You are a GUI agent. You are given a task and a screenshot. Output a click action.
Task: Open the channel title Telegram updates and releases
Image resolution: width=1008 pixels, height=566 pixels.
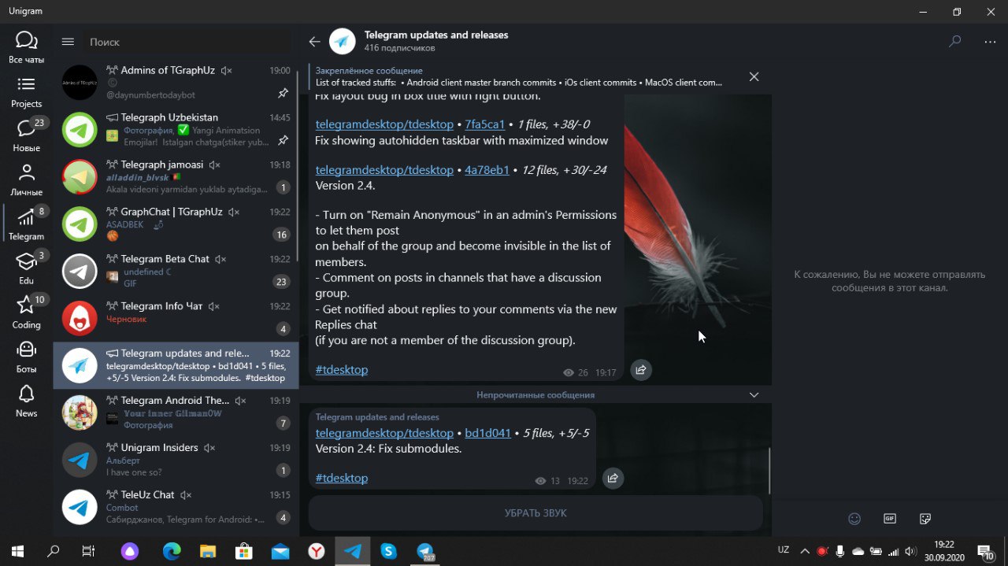(436, 35)
